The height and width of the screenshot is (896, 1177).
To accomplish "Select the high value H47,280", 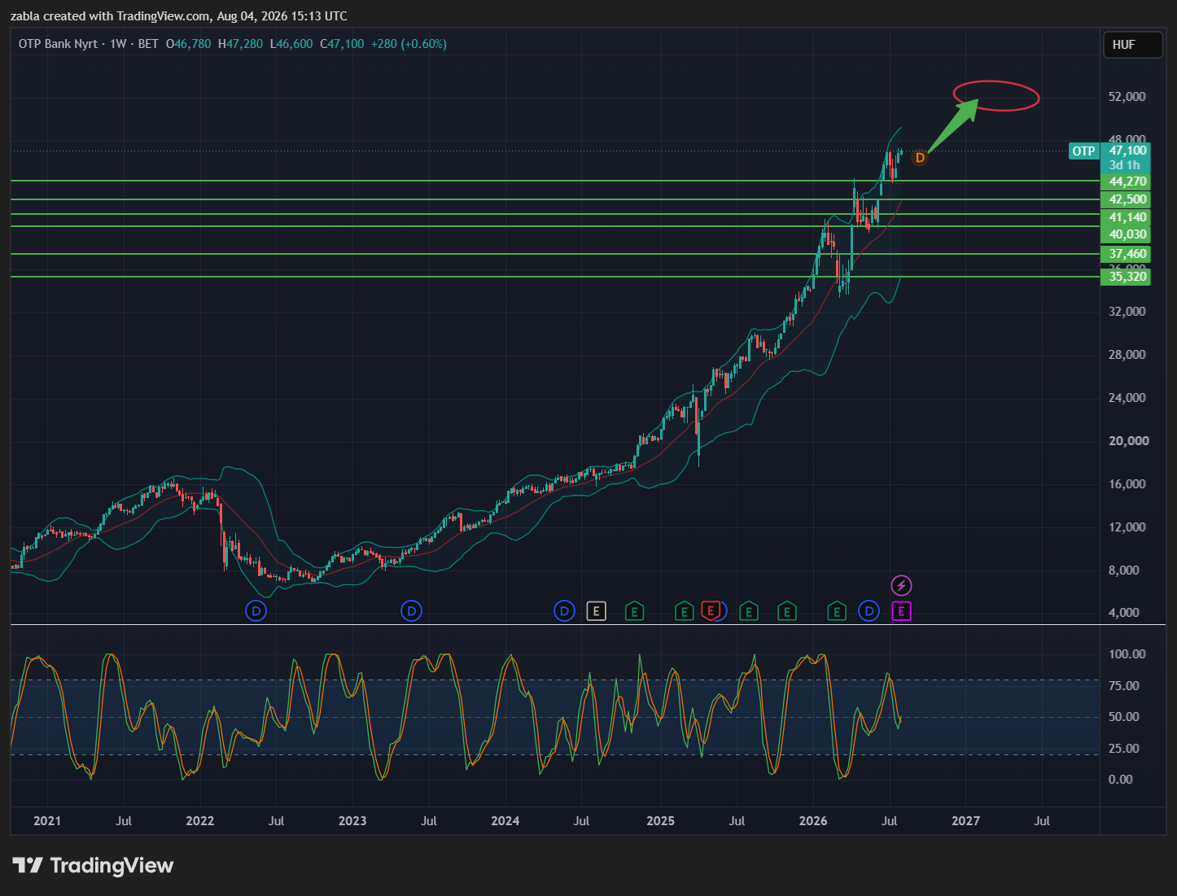I will [241, 44].
